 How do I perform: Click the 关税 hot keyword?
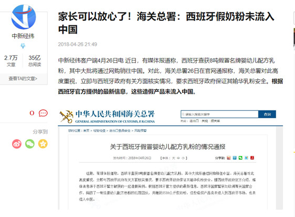tap(205, 121)
